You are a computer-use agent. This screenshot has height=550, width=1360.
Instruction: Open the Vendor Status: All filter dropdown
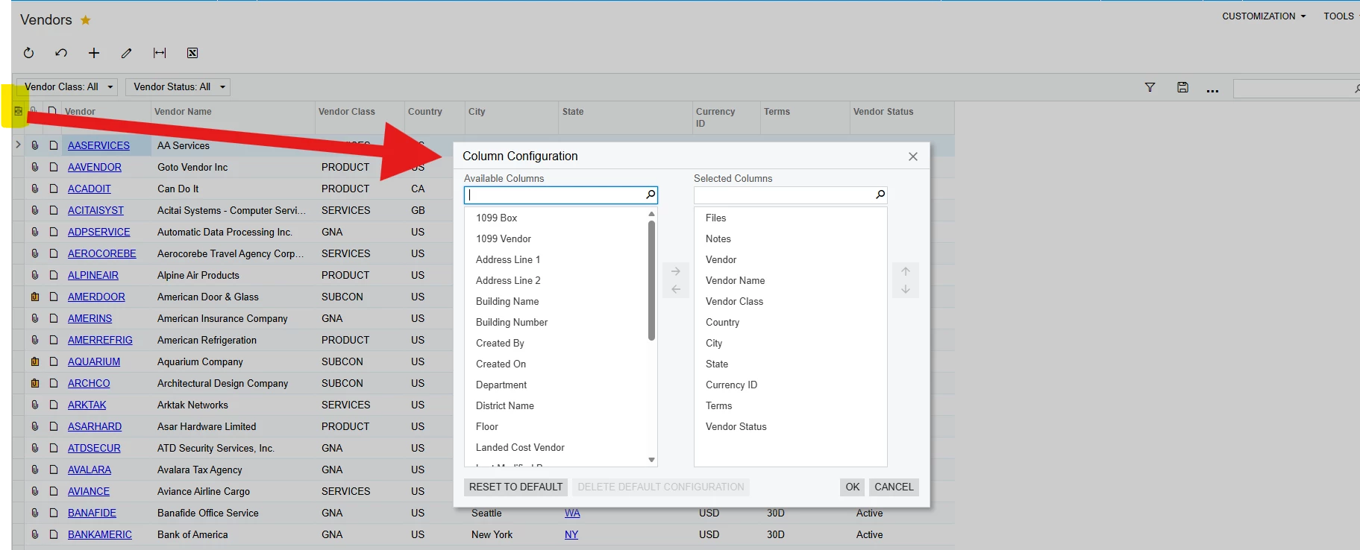178,87
